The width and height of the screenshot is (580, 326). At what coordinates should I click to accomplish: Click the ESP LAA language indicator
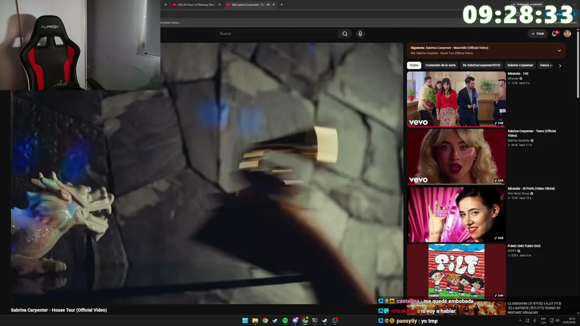coord(543,321)
